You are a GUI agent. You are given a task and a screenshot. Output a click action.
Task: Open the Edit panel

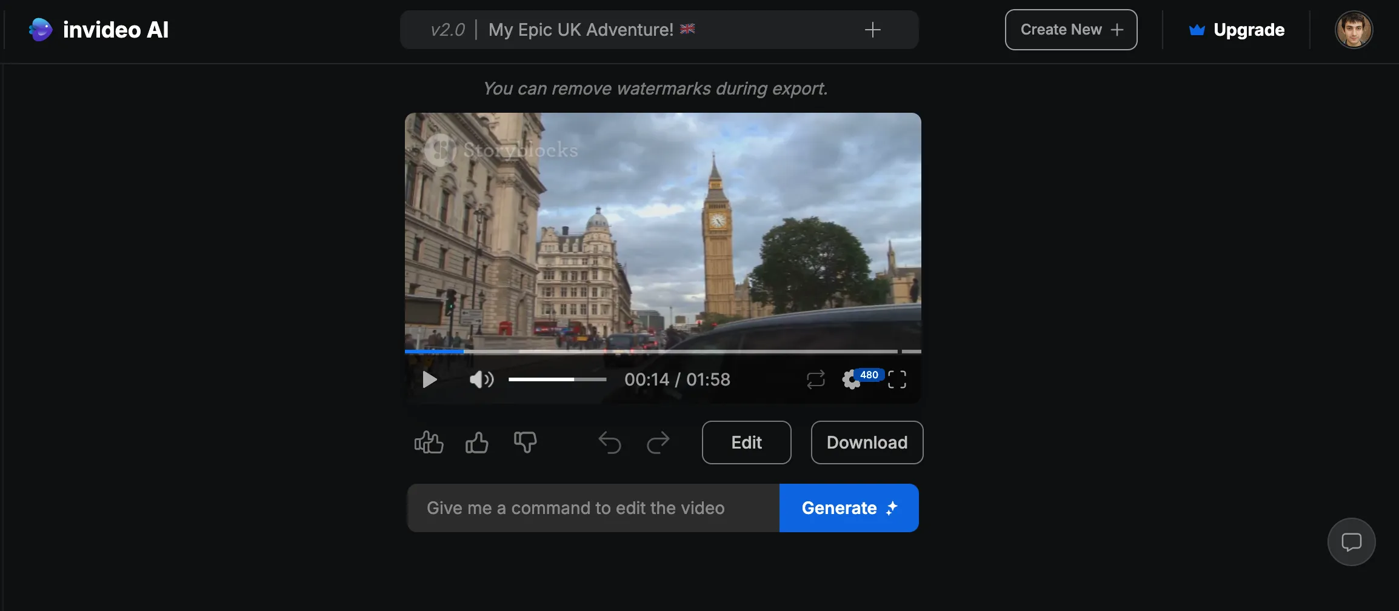(746, 442)
